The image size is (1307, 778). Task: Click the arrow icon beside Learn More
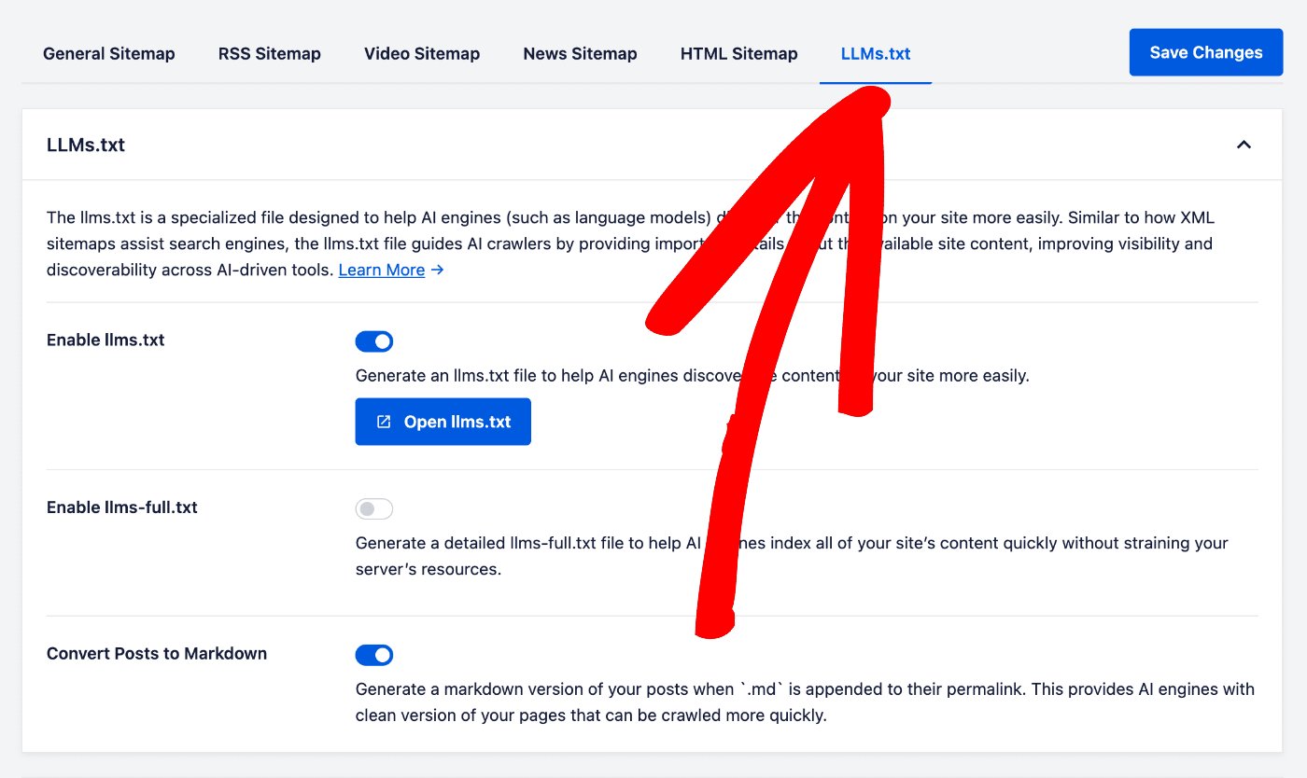[437, 270]
